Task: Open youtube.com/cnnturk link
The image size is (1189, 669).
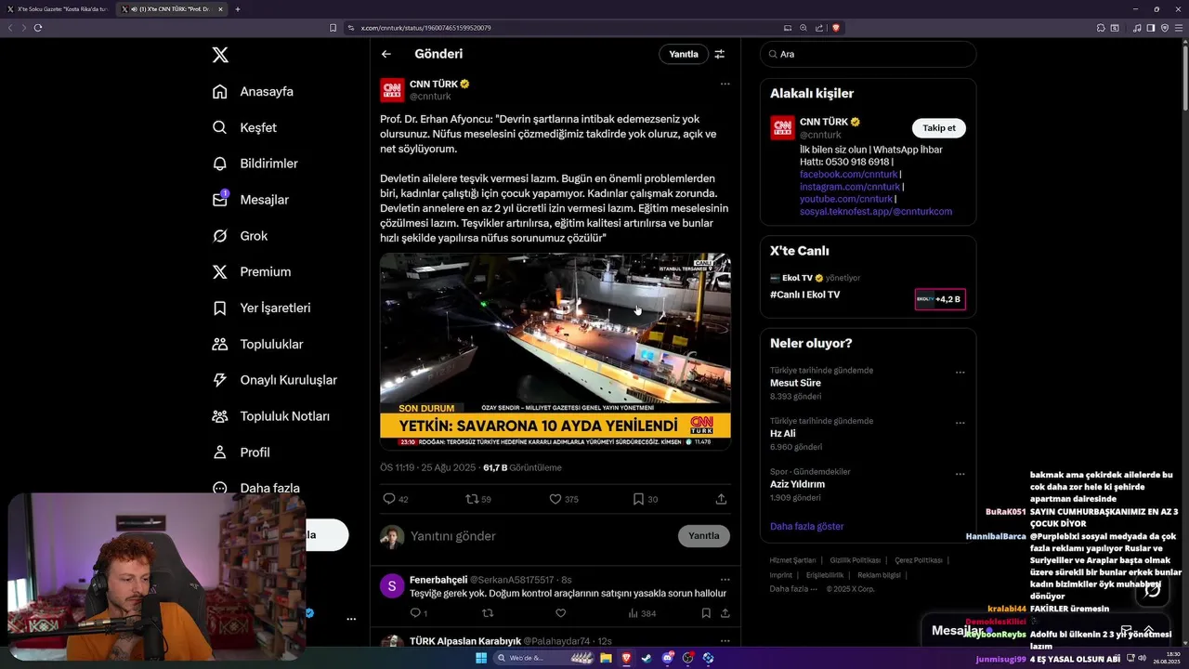Action: tap(846, 199)
